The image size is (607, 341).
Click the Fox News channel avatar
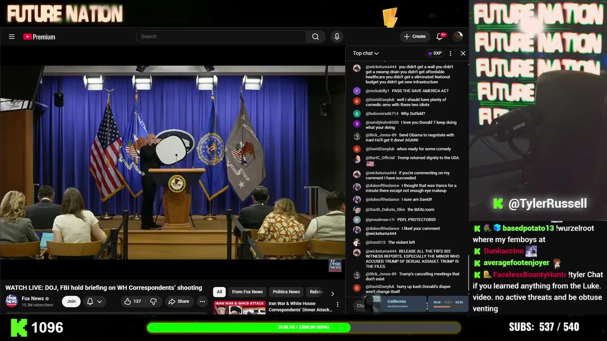[11, 301]
